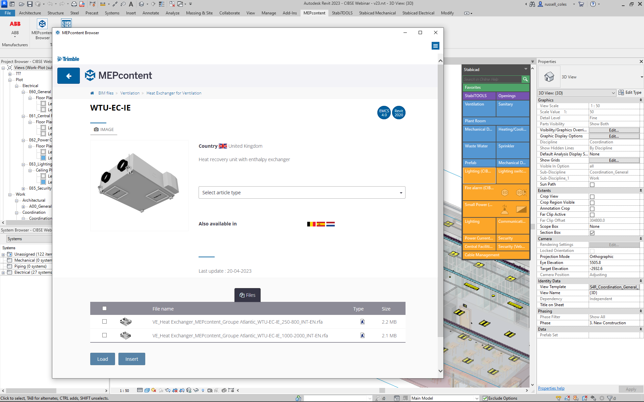This screenshot has height=402, width=644.
Task: Click the back arrow button in MEPcontent Browser
Action: coord(68,76)
